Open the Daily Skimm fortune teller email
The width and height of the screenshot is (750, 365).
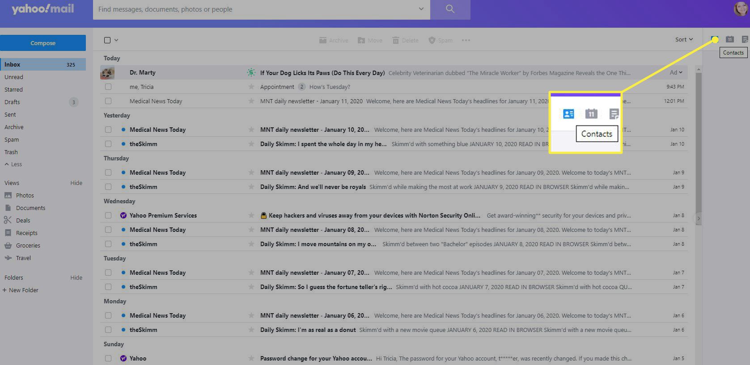[394, 287]
